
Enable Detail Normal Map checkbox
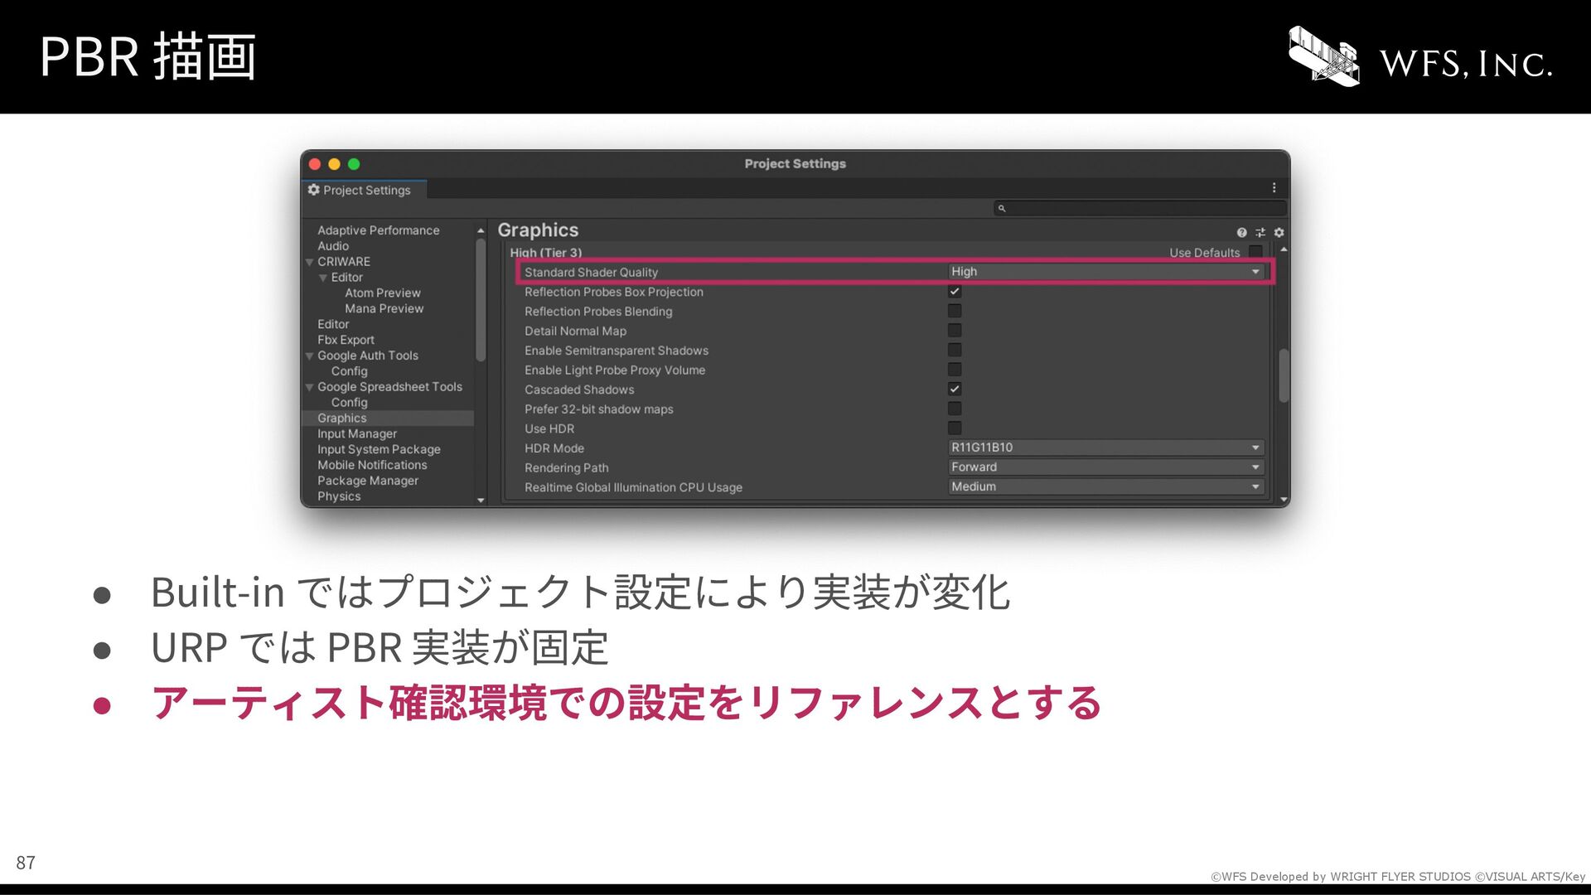(955, 331)
